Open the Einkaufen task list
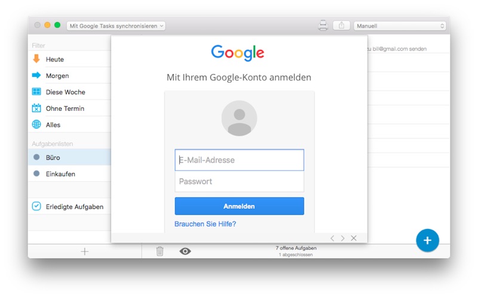The height and width of the screenshot is (298, 478). [69, 174]
